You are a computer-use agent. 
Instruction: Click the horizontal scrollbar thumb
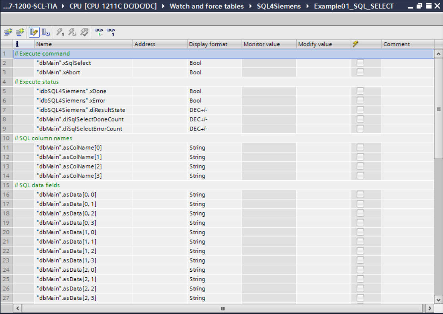pyautogui.click(x=222, y=308)
